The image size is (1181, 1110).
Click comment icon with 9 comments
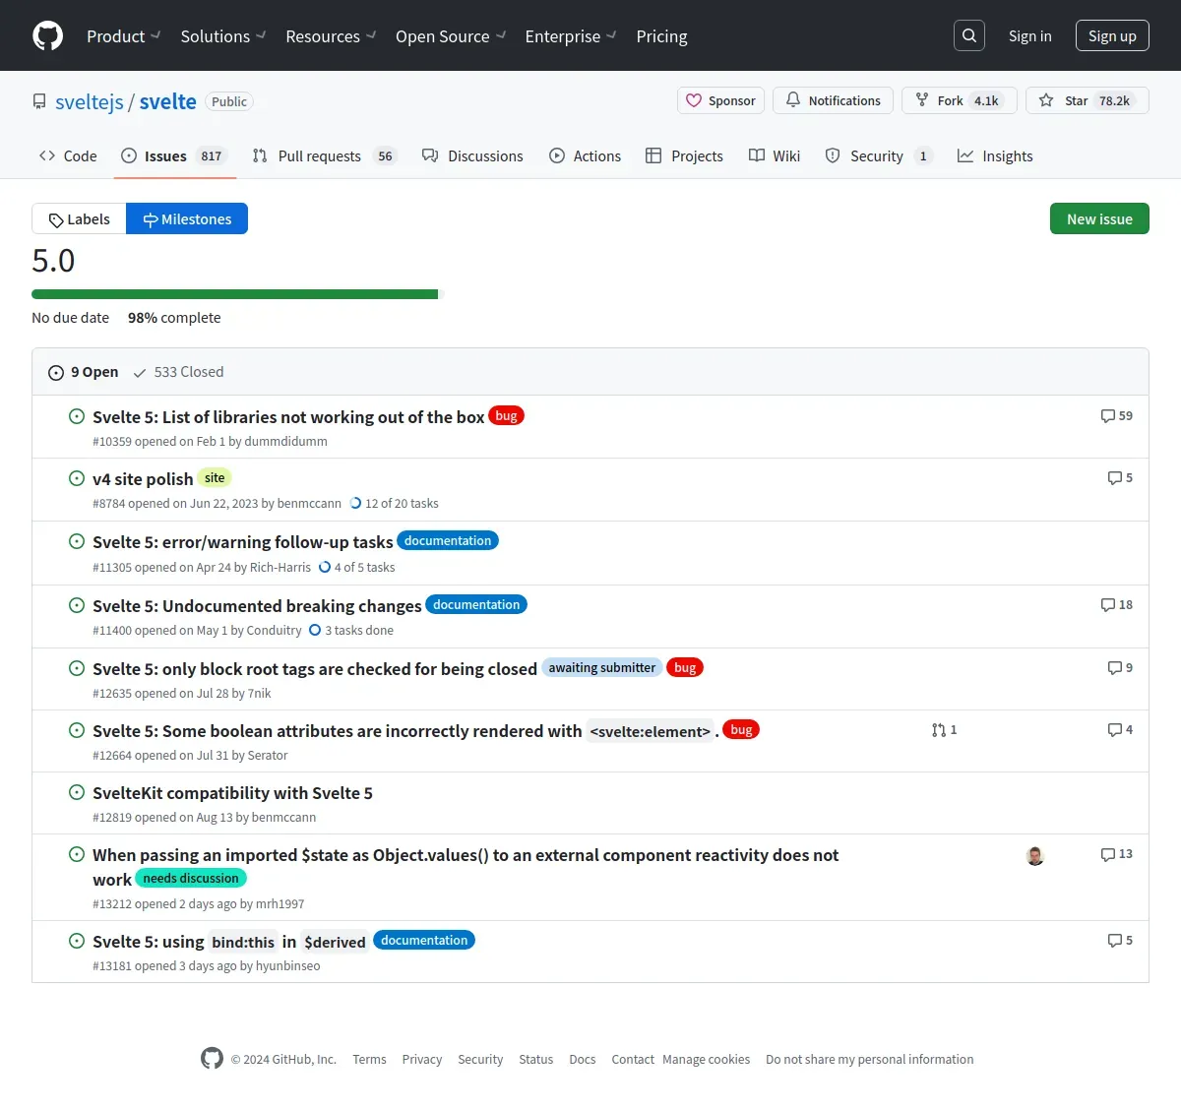pyautogui.click(x=1120, y=668)
